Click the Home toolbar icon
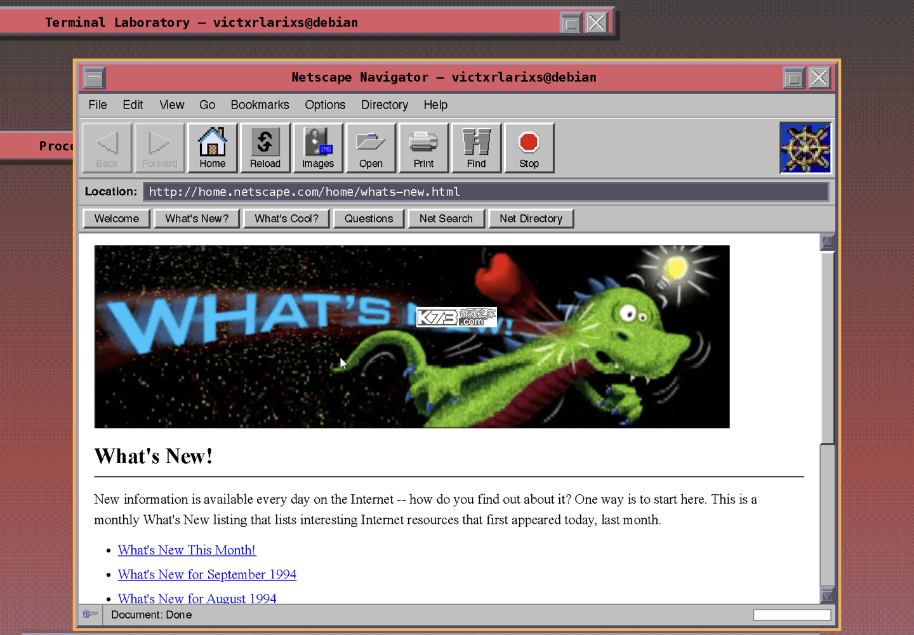Image resolution: width=914 pixels, height=635 pixels. 212,148
